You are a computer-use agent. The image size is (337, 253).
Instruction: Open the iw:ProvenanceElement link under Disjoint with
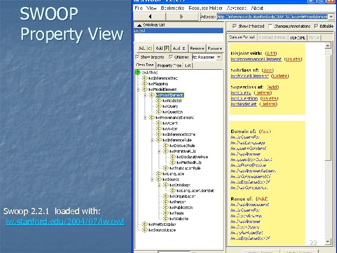pyautogui.click(x=256, y=59)
